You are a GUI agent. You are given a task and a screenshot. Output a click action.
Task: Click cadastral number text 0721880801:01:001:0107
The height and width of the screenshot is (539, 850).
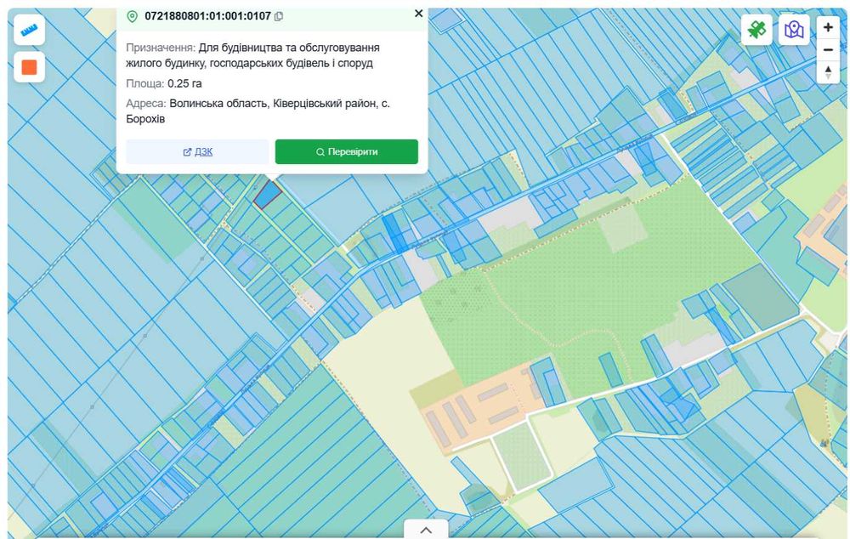(207, 16)
